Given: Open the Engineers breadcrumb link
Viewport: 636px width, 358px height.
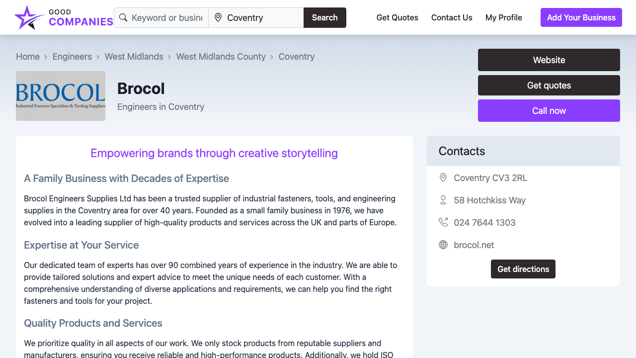Looking at the screenshot, I should coord(72,56).
